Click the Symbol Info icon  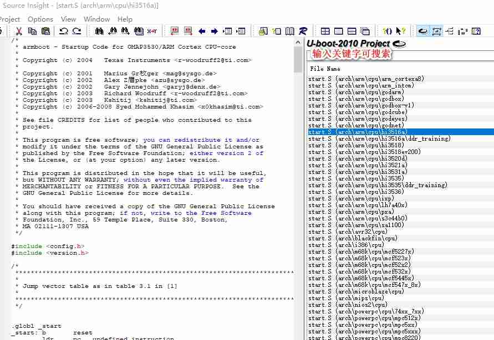(x=277, y=31)
